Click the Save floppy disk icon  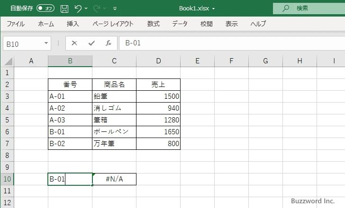[x=64, y=9]
